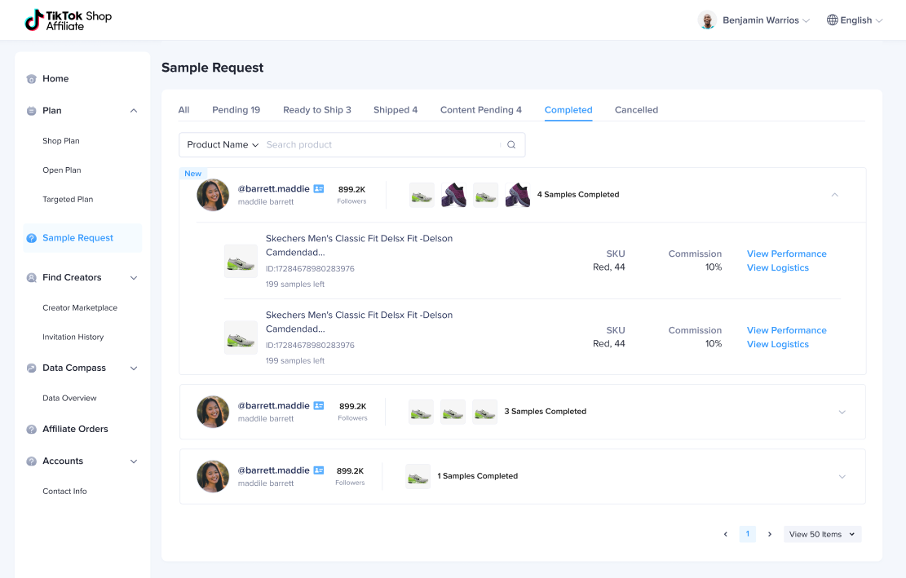Open the View 50 Items dropdown
Screen dimensions: 906x578
[x=822, y=535]
